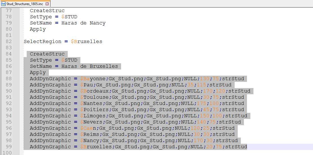
Task: Click the $Bordeaux AddDynGraphic line
Action: click(140, 91)
